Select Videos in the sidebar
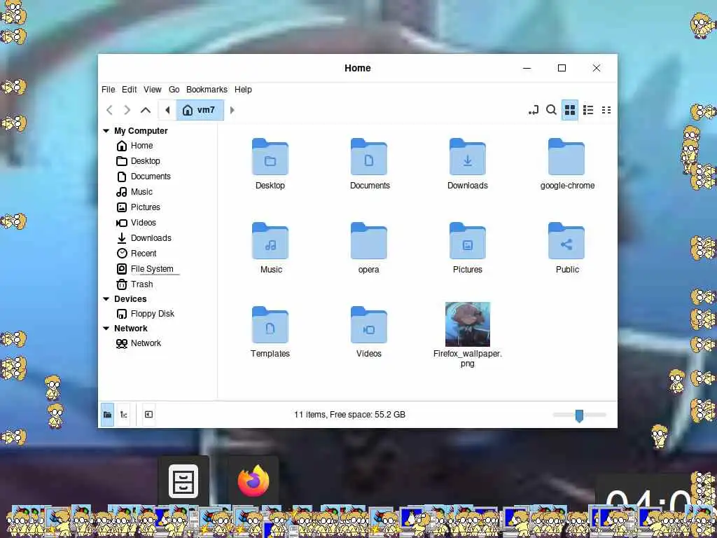The width and height of the screenshot is (717, 538). click(x=143, y=223)
